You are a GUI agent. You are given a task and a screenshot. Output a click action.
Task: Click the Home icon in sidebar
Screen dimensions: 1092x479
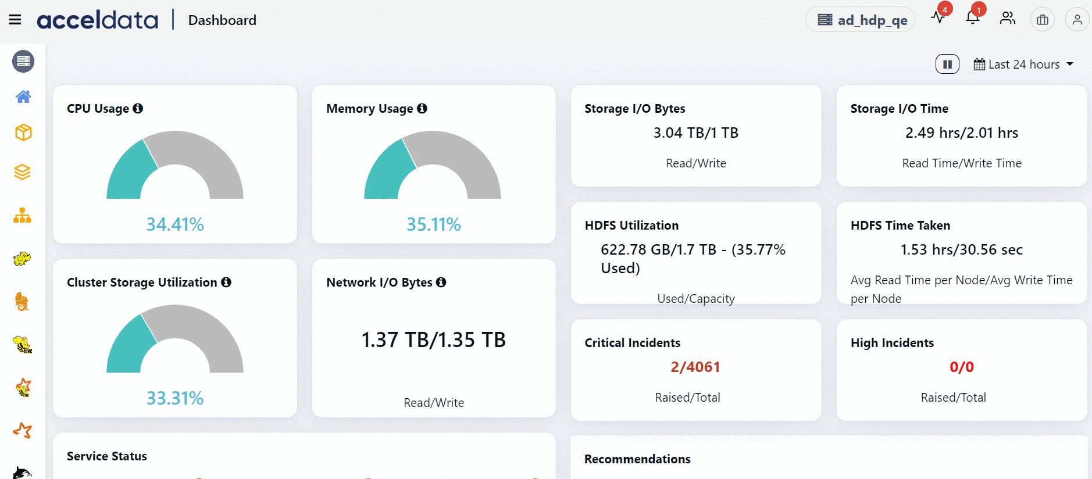(23, 96)
